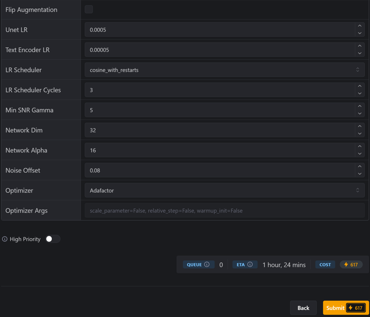Image resolution: width=370 pixels, height=317 pixels.
Task: Click the lightning bolt cost badge
Action: point(351,265)
